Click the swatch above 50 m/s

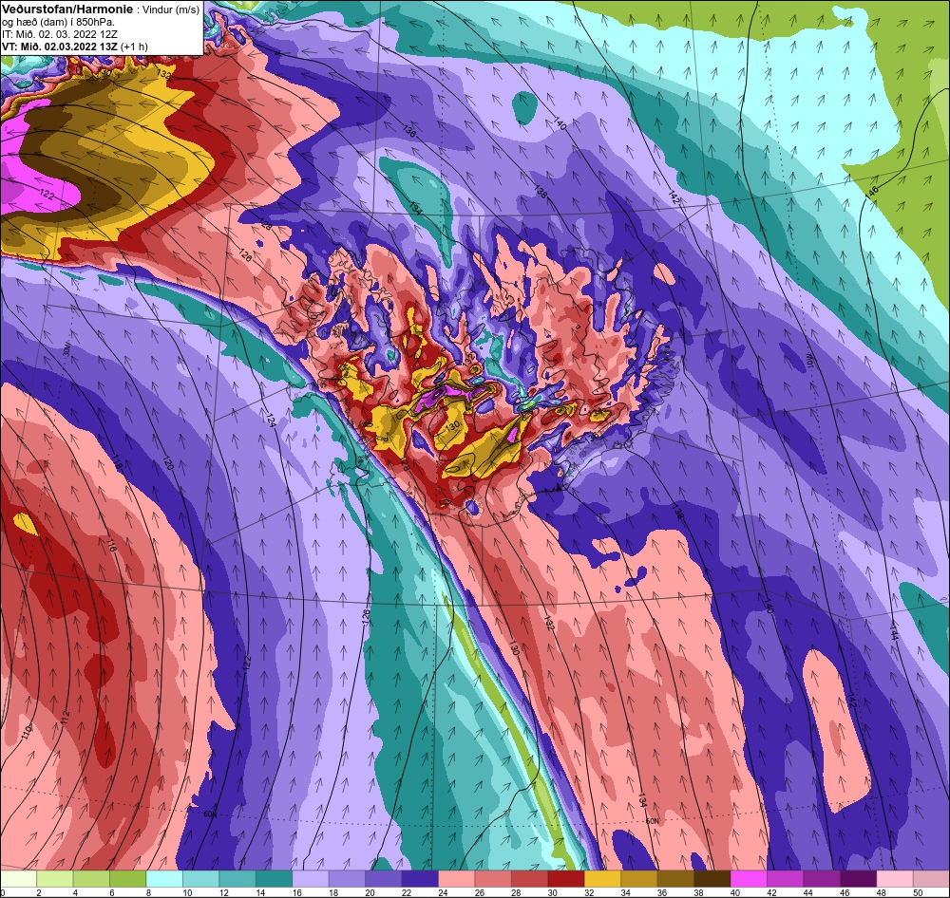[931, 879]
